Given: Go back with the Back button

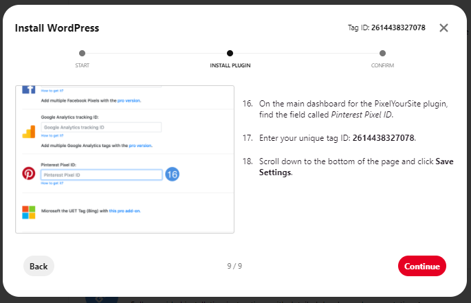Looking at the screenshot, I should pyautogui.click(x=39, y=266).
